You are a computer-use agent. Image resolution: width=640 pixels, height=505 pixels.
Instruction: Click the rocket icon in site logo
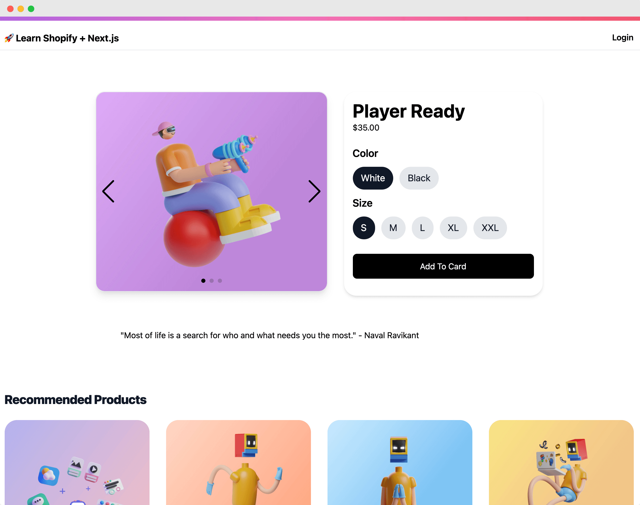pyautogui.click(x=9, y=38)
